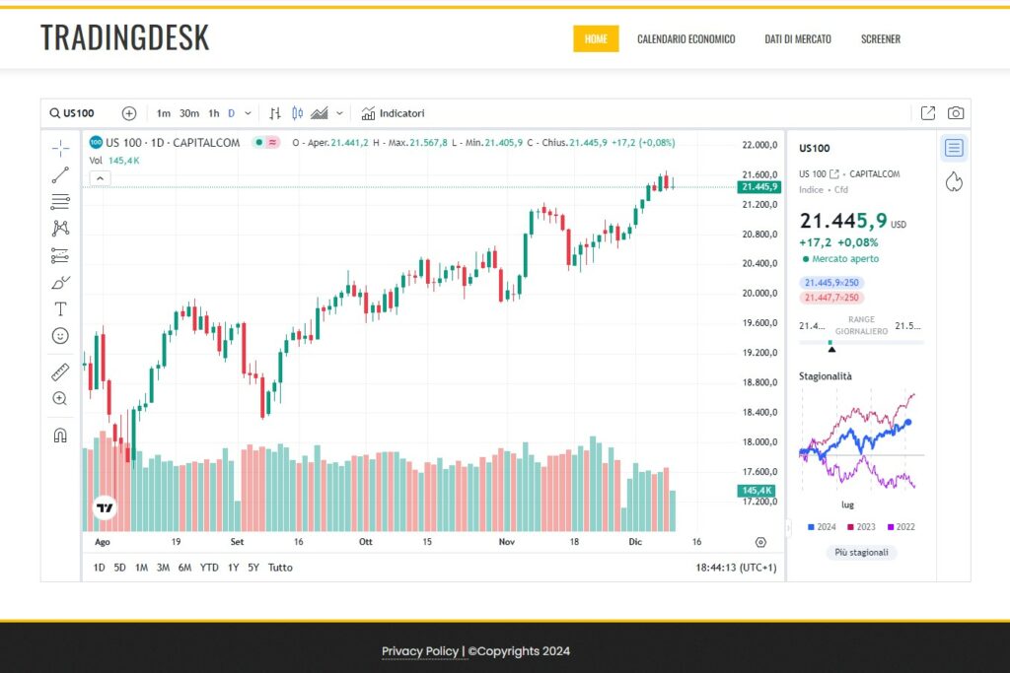Click the ask 21.447,7×250 pill
The image size is (1010, 673).
pos(831,298)
